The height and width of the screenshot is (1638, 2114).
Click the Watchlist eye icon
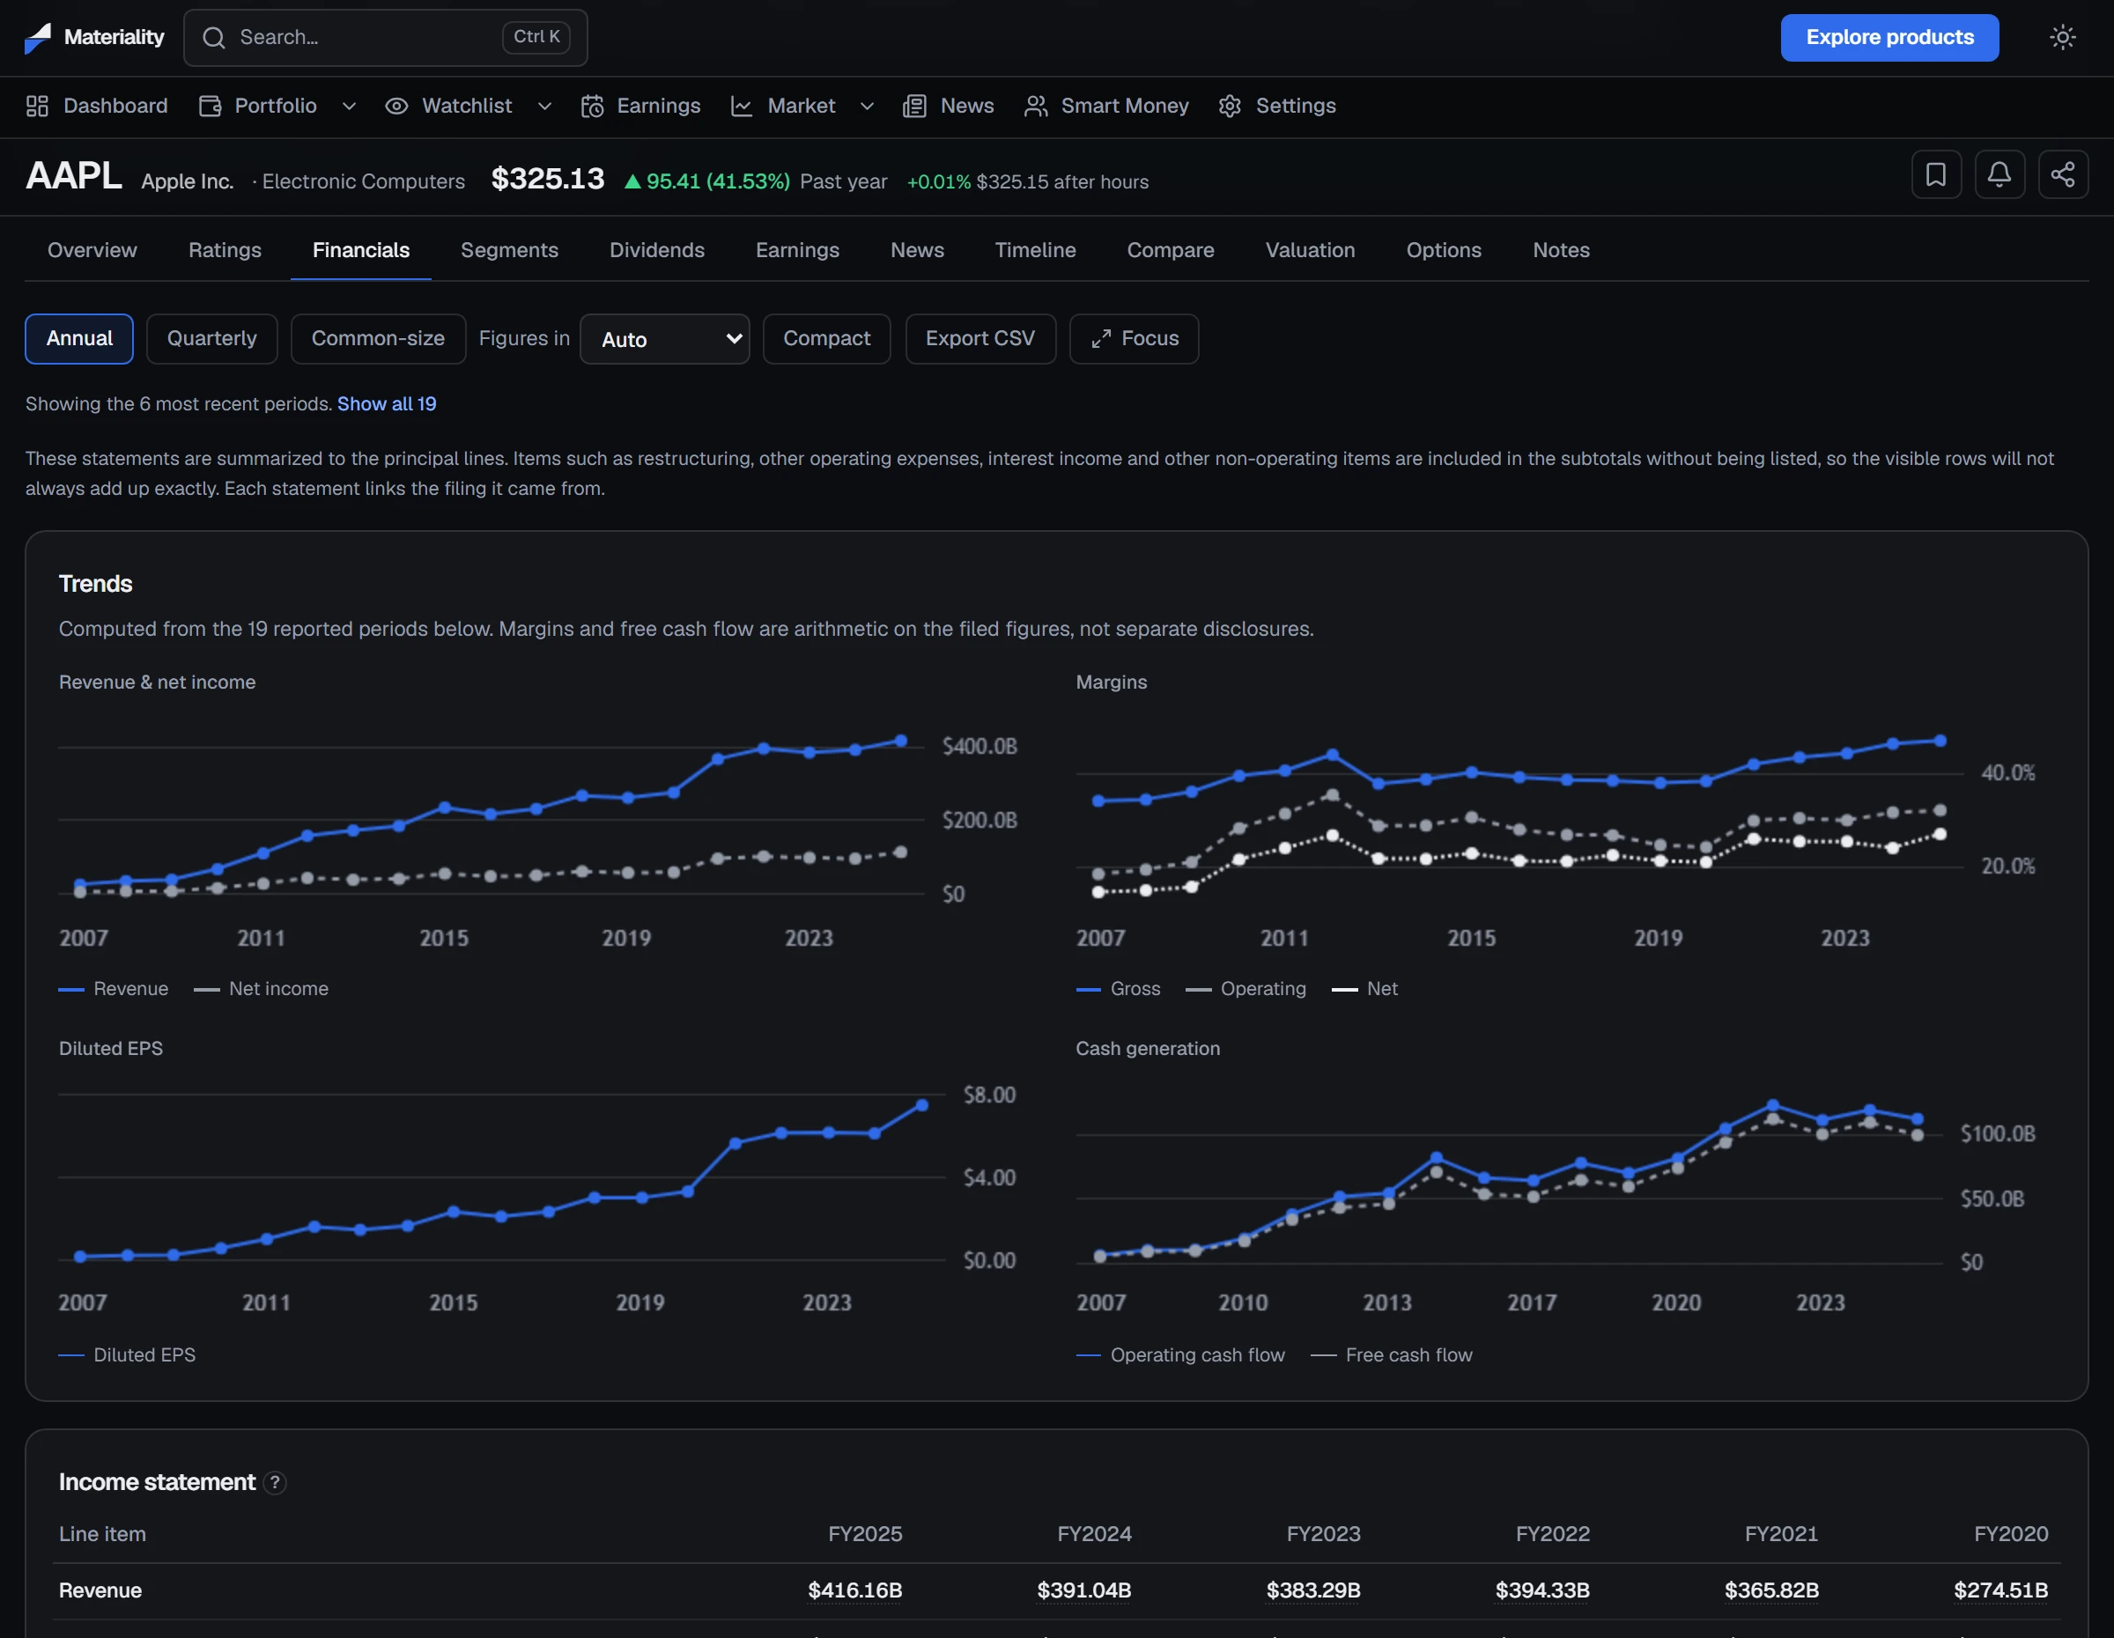(x=397, y=106)
